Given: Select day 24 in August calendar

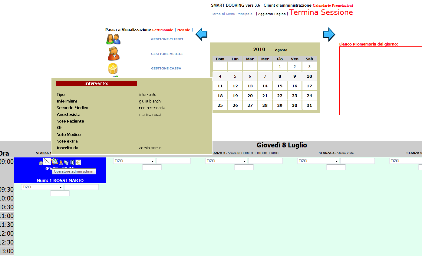Looking at the screenshot, I should (x=309, y=96).
